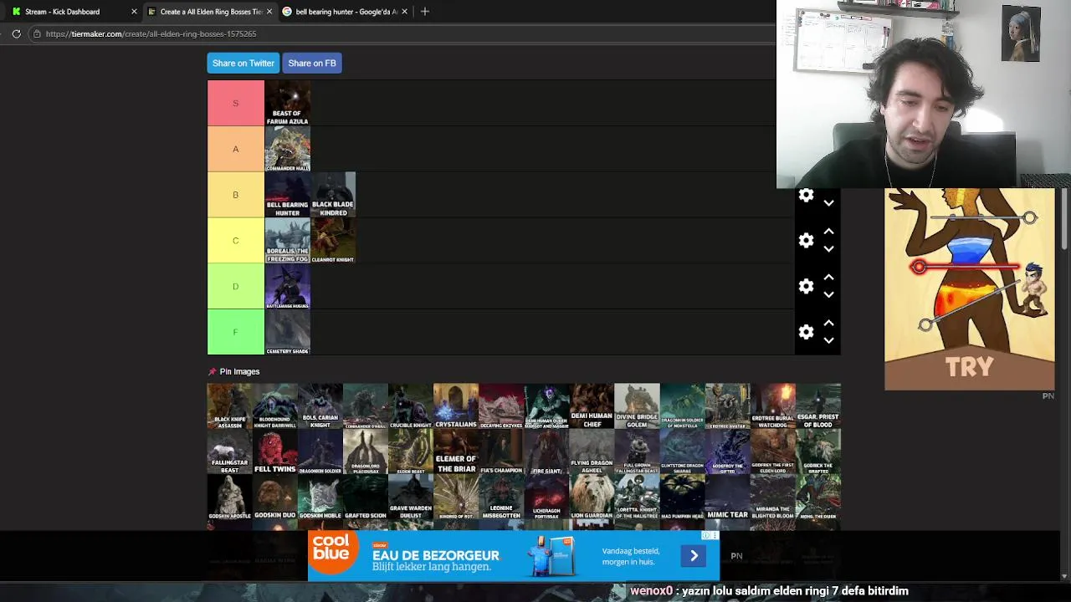Pick the Godskin Duo boss image
Image resolution: width=1071 pixels, height=602 pixels.
pos(275,497)
